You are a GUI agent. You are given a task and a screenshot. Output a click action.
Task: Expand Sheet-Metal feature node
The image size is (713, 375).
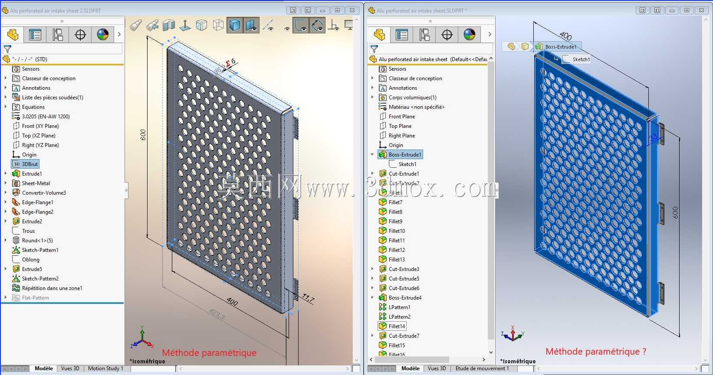tap(6, 183)
